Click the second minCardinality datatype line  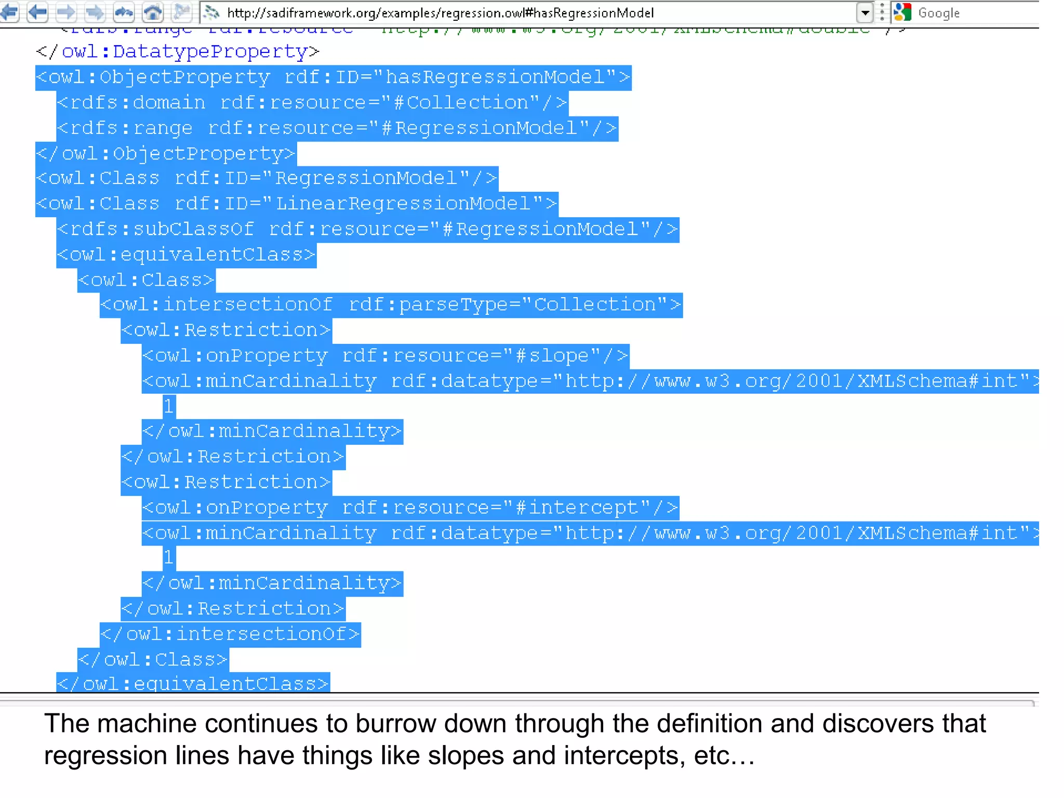(x=590, y=533)
